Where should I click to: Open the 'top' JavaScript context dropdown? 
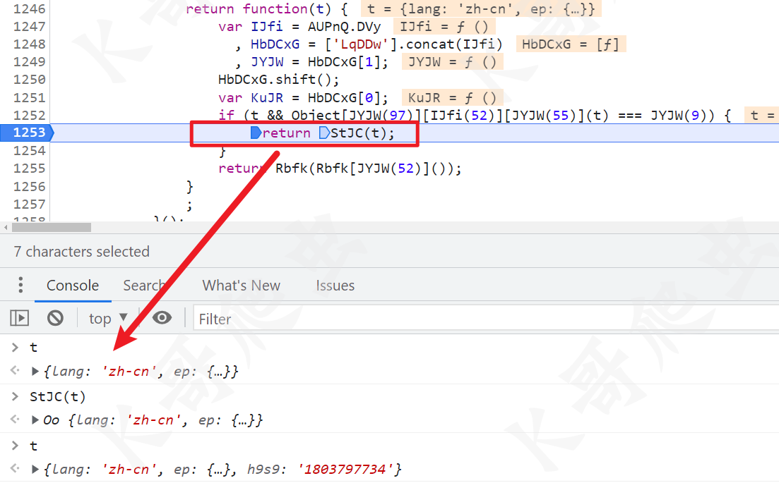pyautogui.click(x=108, y=319)
